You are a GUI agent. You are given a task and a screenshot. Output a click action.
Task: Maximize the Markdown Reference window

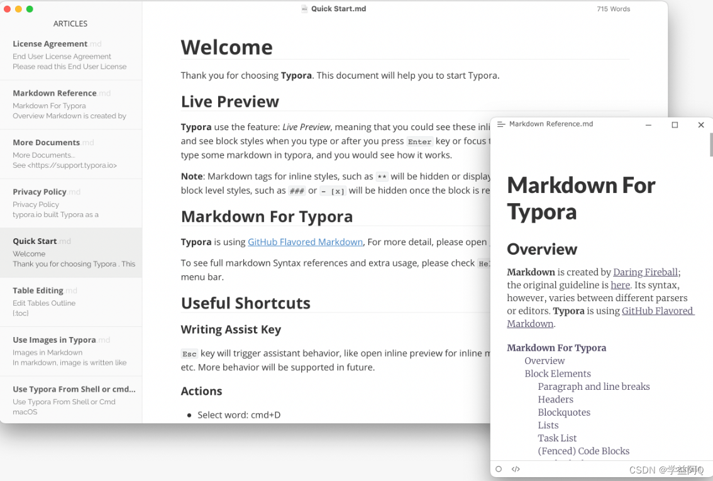coord(675,124)
